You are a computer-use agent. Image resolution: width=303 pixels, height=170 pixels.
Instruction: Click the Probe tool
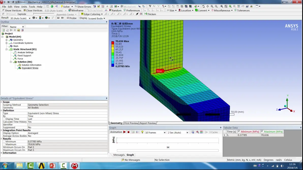[71, 18]
